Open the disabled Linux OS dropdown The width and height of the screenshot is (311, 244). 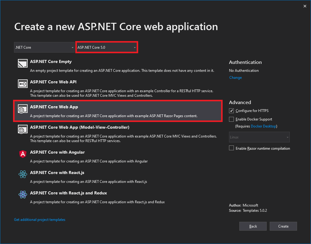coord(259,137)
